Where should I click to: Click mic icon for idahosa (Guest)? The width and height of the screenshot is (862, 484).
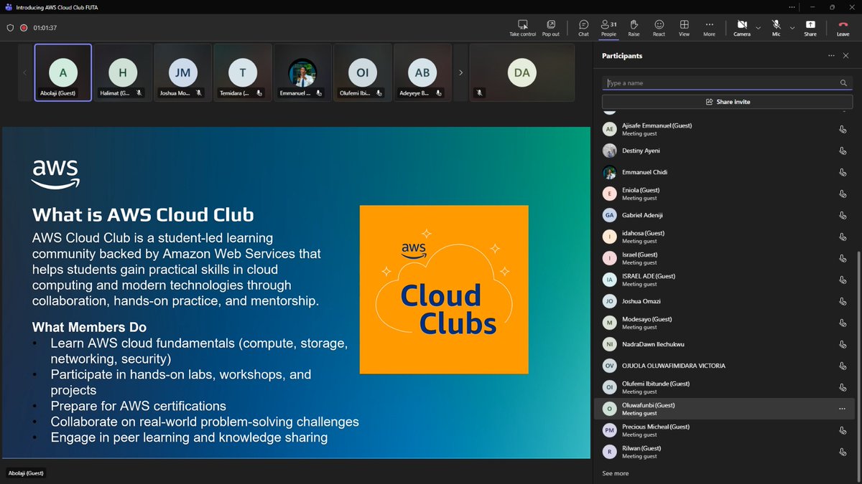(x=842, y=237)
